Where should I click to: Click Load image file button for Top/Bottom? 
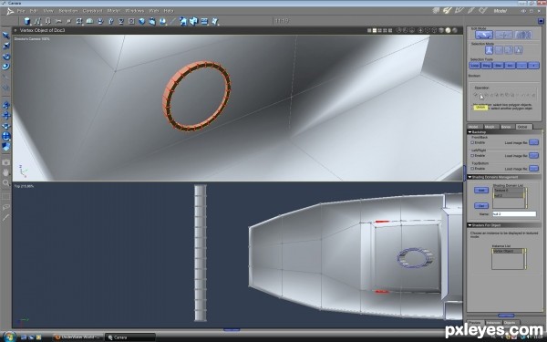[533, 168]
